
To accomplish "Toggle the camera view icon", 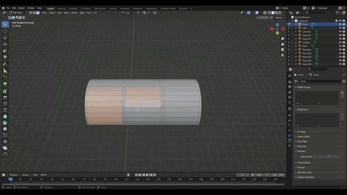I will tap(282, 49).
